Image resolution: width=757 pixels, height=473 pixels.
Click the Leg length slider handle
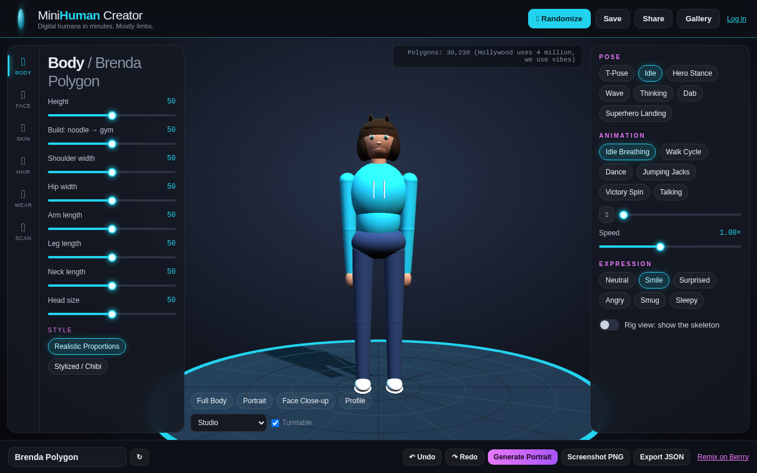pos(112,257)
